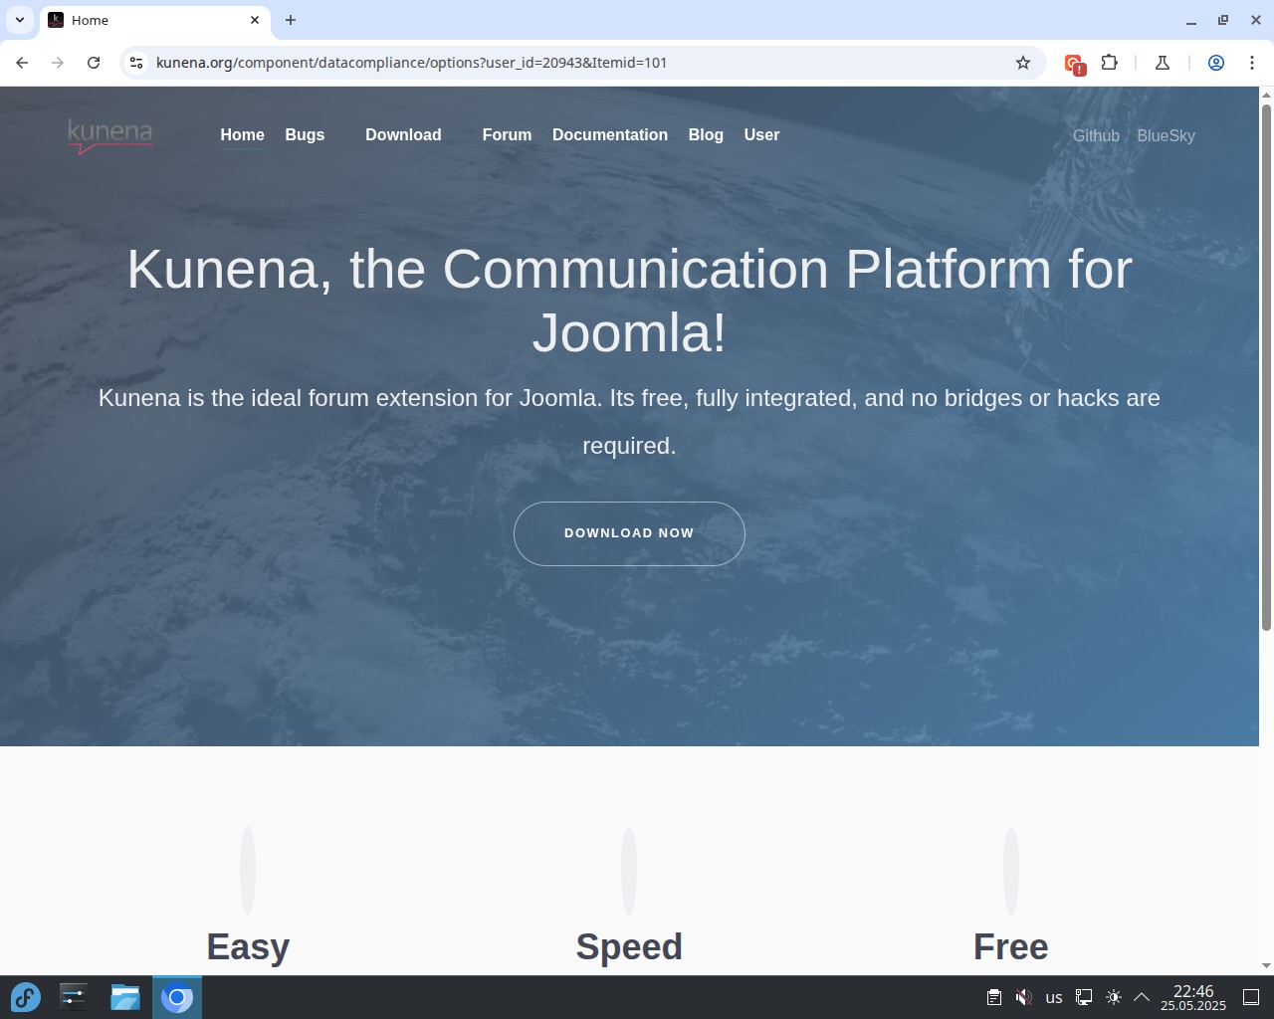This screenshot has height=1019, width=1274.
Task: View site information icon in address bar
Action: click(x=136, y=63)
